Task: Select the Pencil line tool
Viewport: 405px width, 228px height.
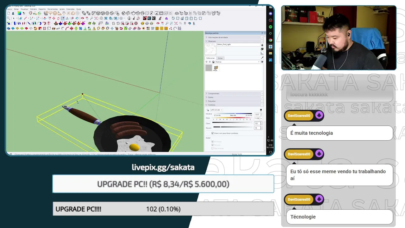Action: point(25,18)
